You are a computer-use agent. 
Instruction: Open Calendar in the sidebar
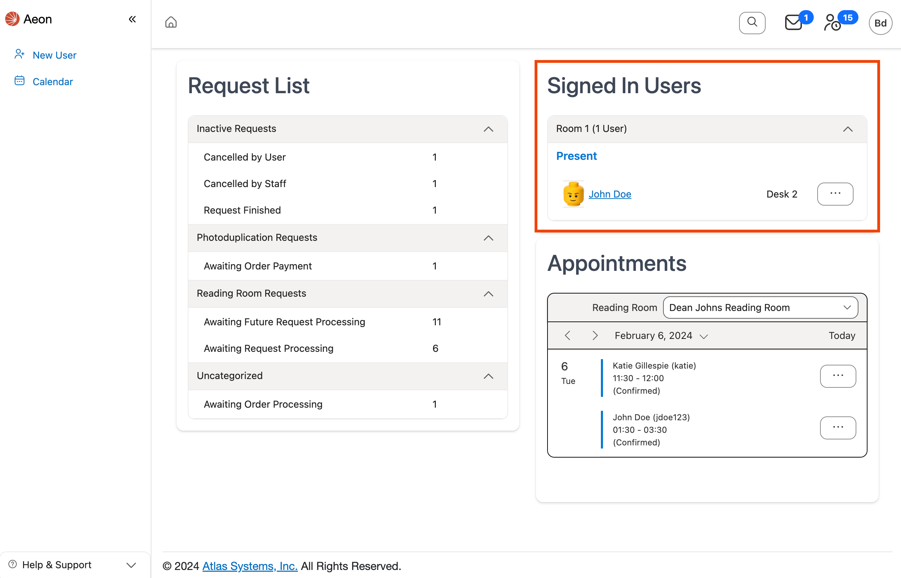click(53, 81)
